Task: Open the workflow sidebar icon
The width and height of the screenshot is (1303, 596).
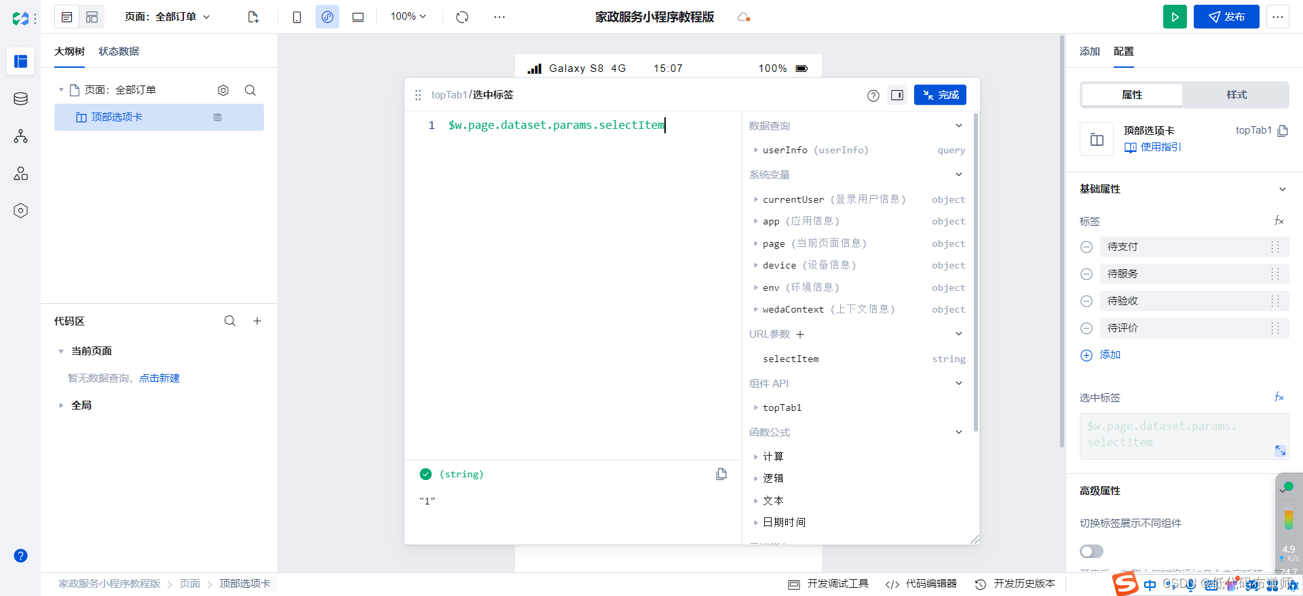Action: [20, 136]
